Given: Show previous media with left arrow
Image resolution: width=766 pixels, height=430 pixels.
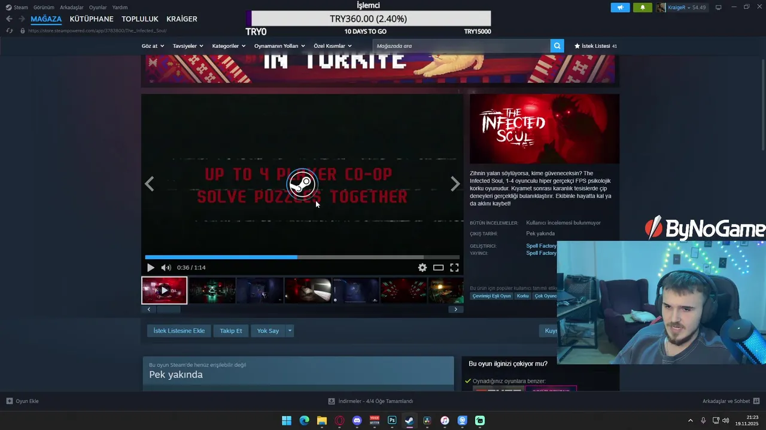Looking at the screenshot, I should pos(150,184).
